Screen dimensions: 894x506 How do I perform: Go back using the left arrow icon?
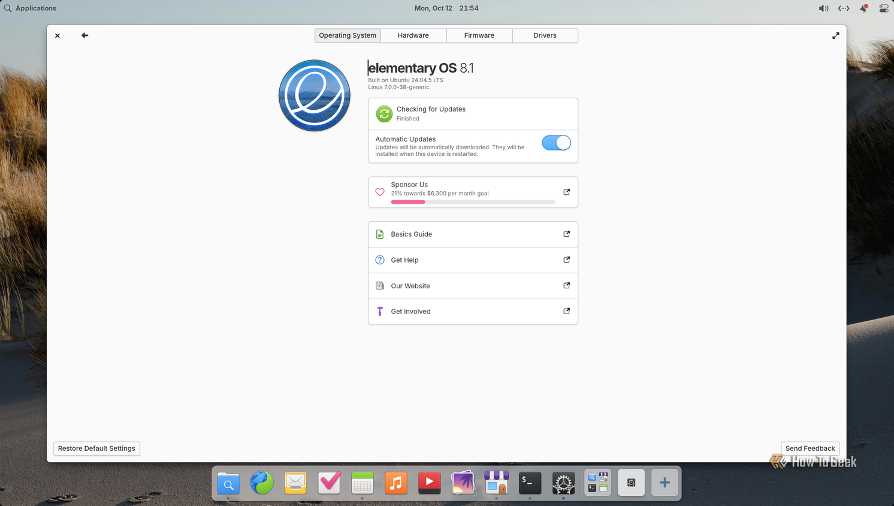click(x=84, y=35)
